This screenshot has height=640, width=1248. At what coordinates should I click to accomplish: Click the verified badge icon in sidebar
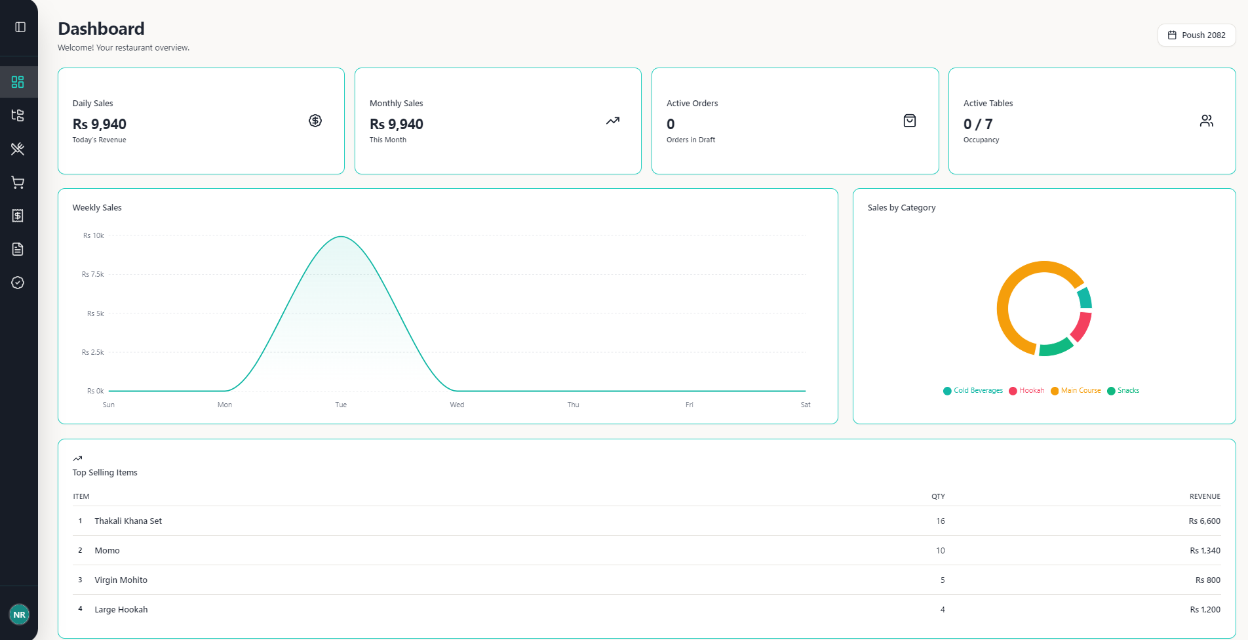[19, 283]
